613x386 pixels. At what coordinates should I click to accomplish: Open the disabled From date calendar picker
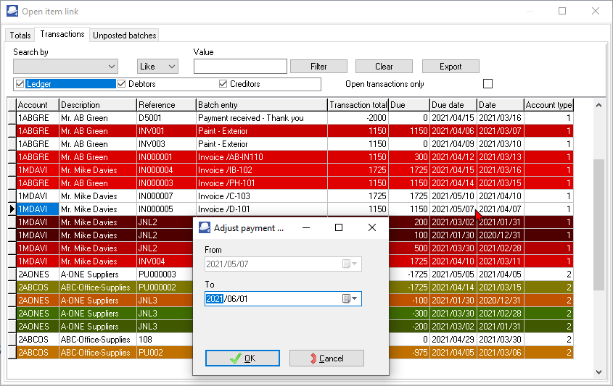point(350,264)
